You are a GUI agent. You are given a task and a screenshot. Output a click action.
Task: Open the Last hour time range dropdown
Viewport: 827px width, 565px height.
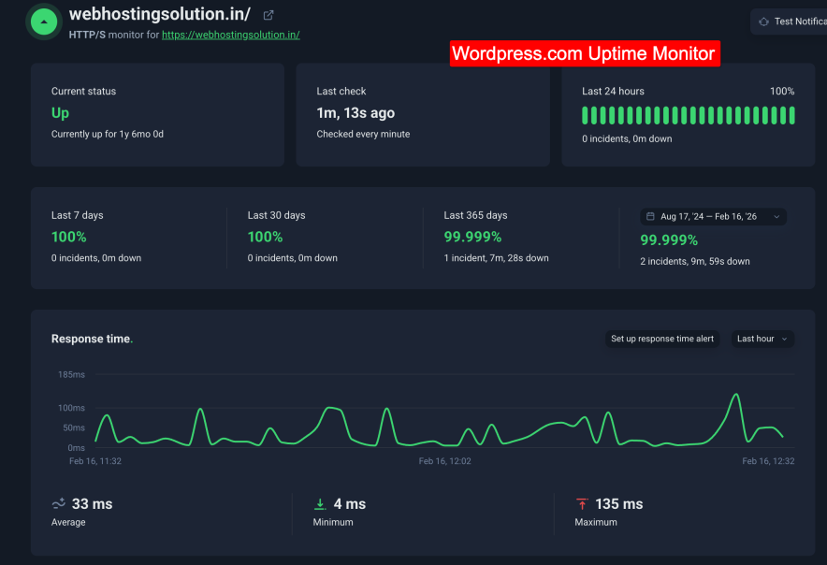[762, 340]
